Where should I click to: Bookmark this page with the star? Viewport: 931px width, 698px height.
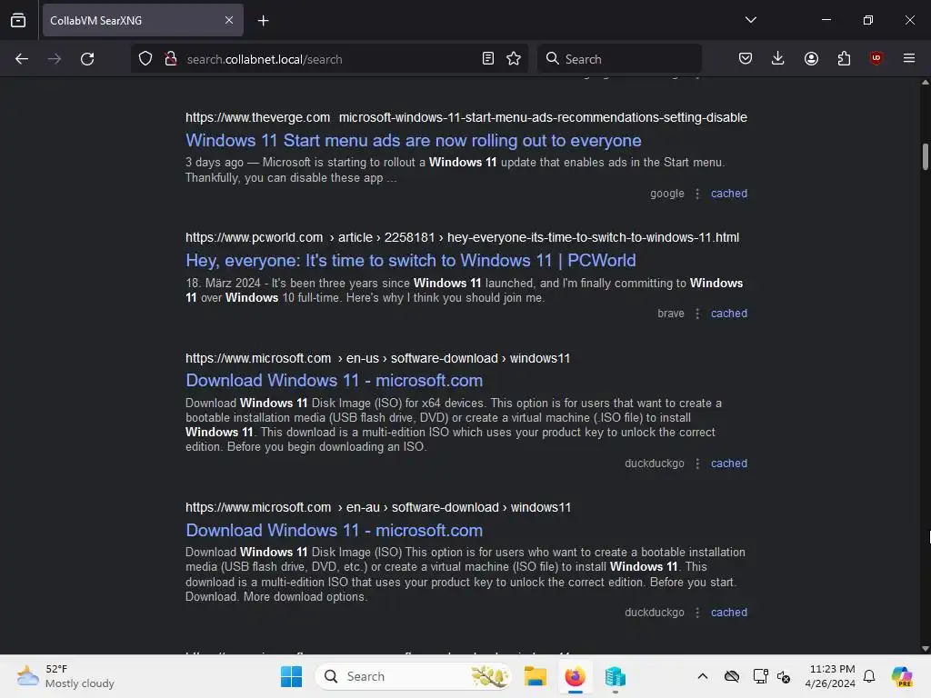pos(514,59)
